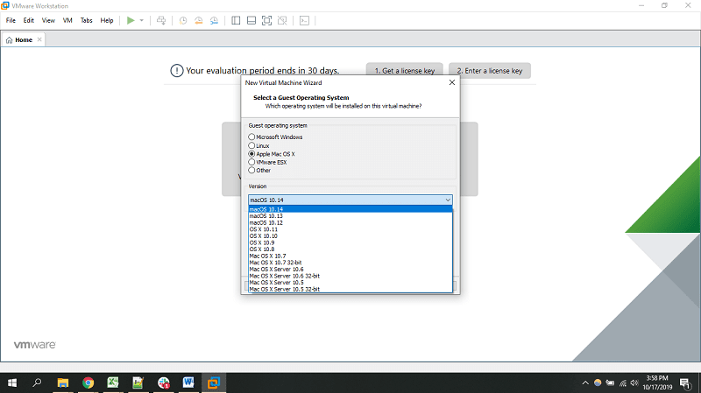This screenshot has height=393, width=701.
Task: Select Apple Mac OS X radio button
Action: coord(251,154)
